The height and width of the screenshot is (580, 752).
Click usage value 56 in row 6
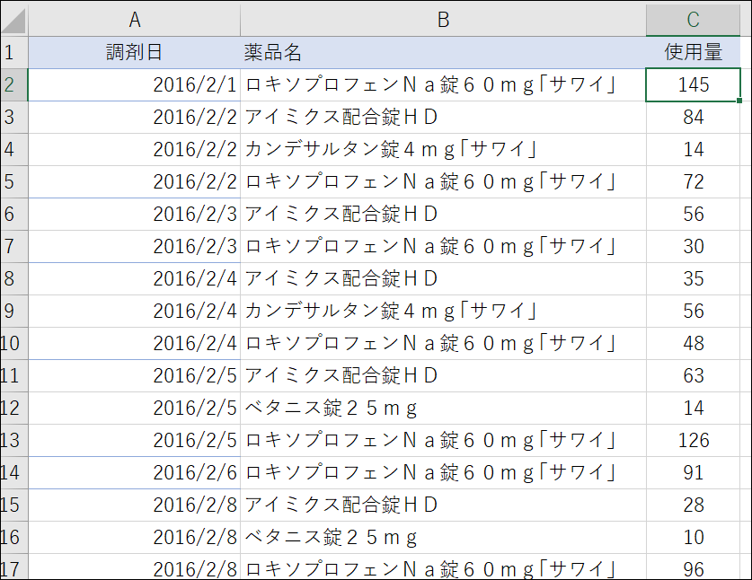[693, 215]
